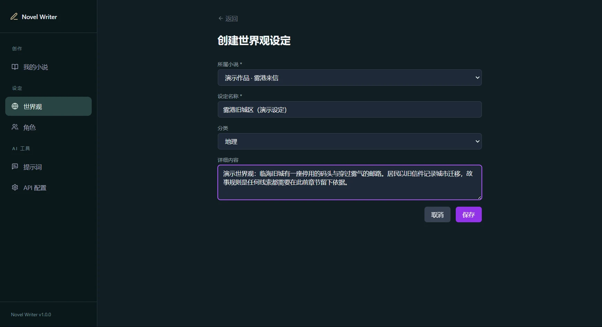Viewport: 602px width, 327px height.
Task: Click the resize handle of 详细内容 textarea
Action: coord(479,197)
